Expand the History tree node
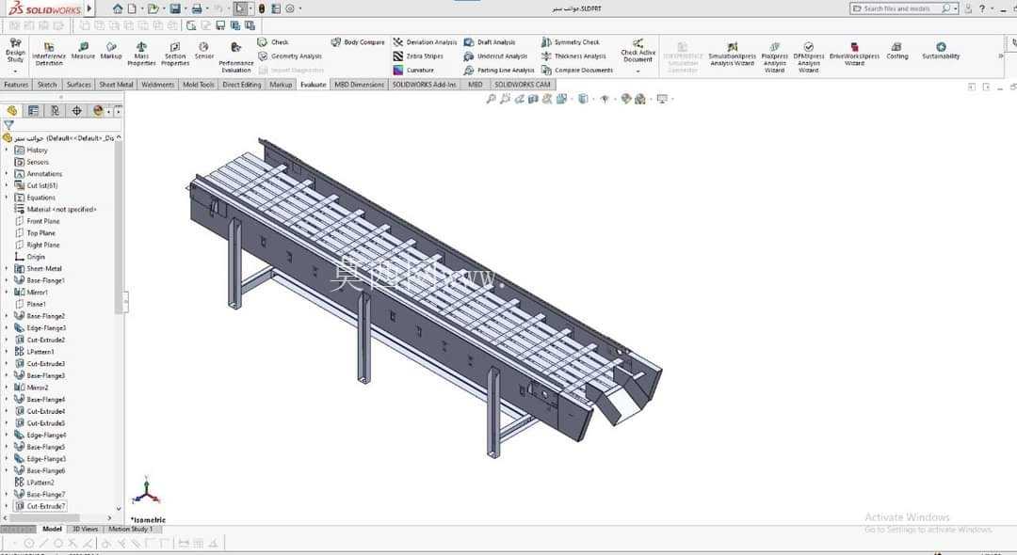 coord(7,151)
